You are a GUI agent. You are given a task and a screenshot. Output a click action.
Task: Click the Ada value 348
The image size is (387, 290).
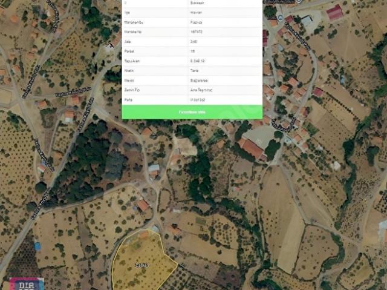click(193, 42)
